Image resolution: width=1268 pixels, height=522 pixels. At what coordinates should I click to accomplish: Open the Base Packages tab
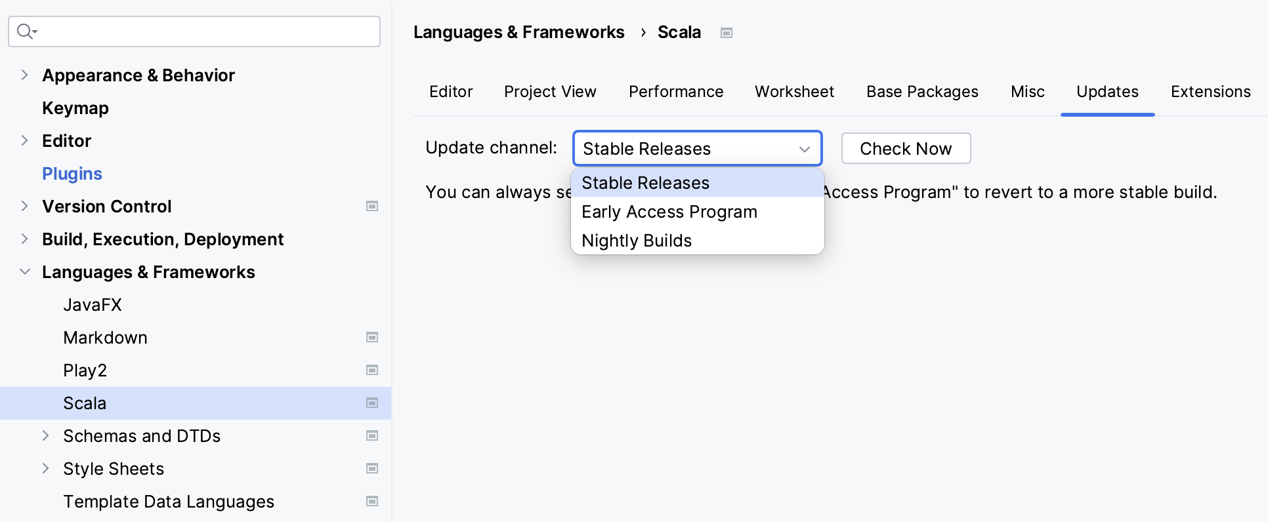922,92
